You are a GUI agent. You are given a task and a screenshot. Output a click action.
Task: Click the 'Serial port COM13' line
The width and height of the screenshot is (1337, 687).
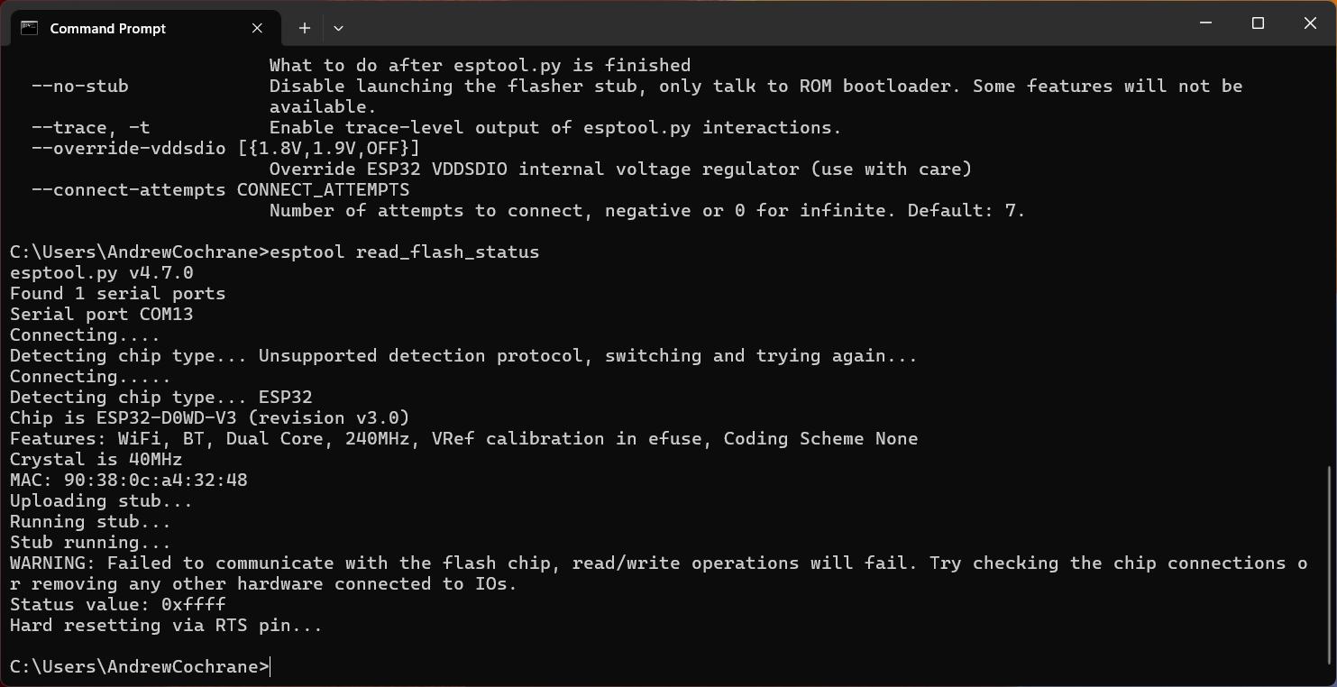[101, 315]
